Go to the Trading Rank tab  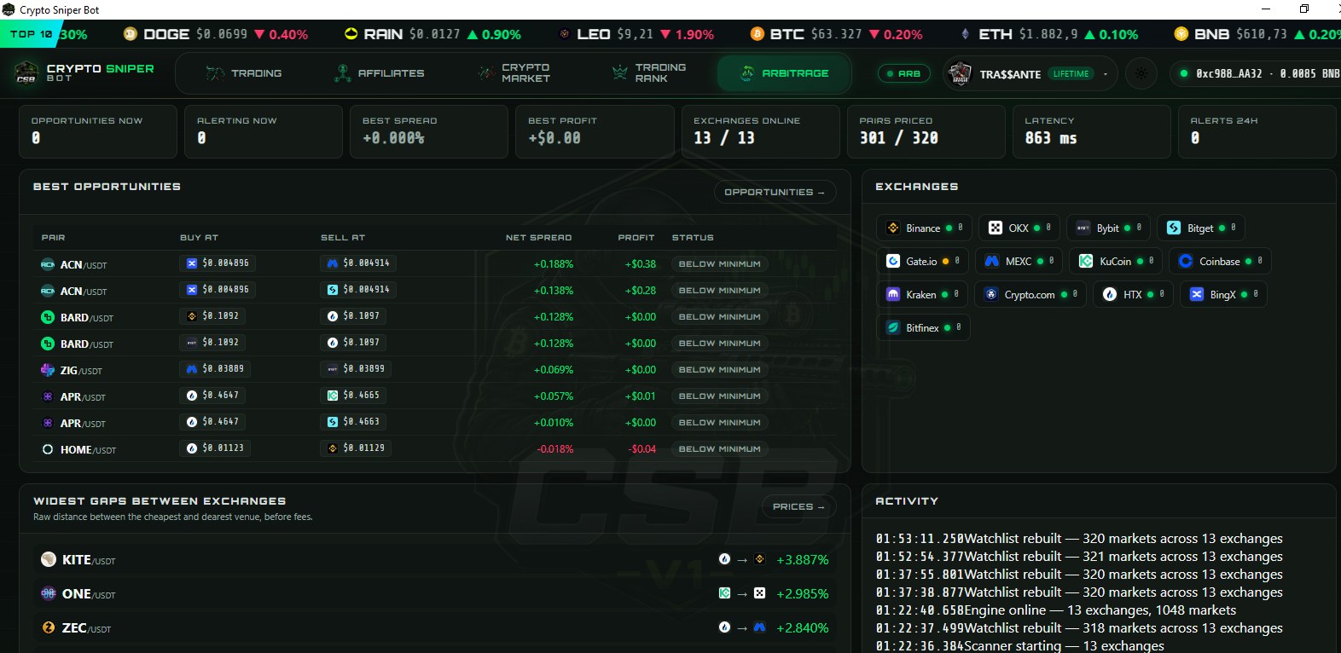[x=649, y=73]
